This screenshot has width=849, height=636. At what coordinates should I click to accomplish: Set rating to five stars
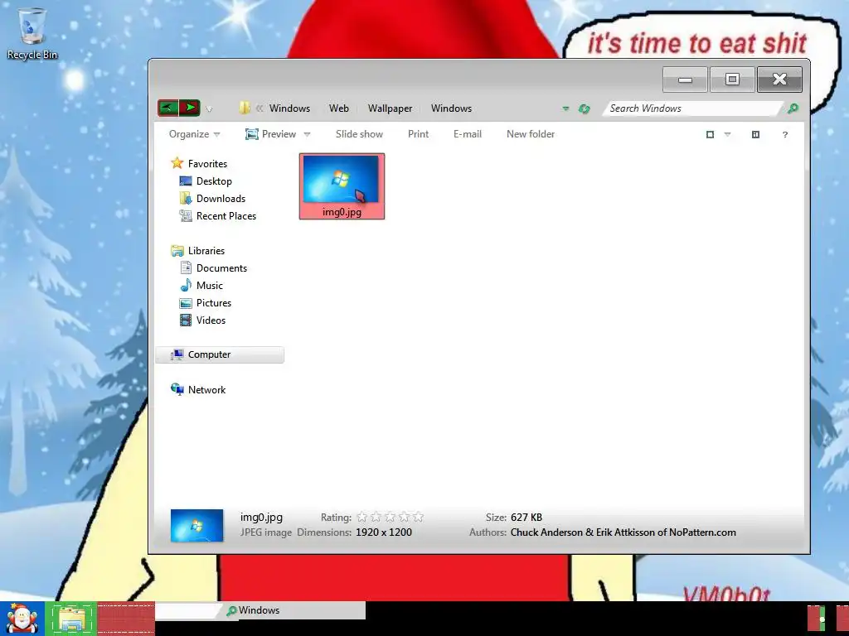pyautogui.click(x=418, y=517)
